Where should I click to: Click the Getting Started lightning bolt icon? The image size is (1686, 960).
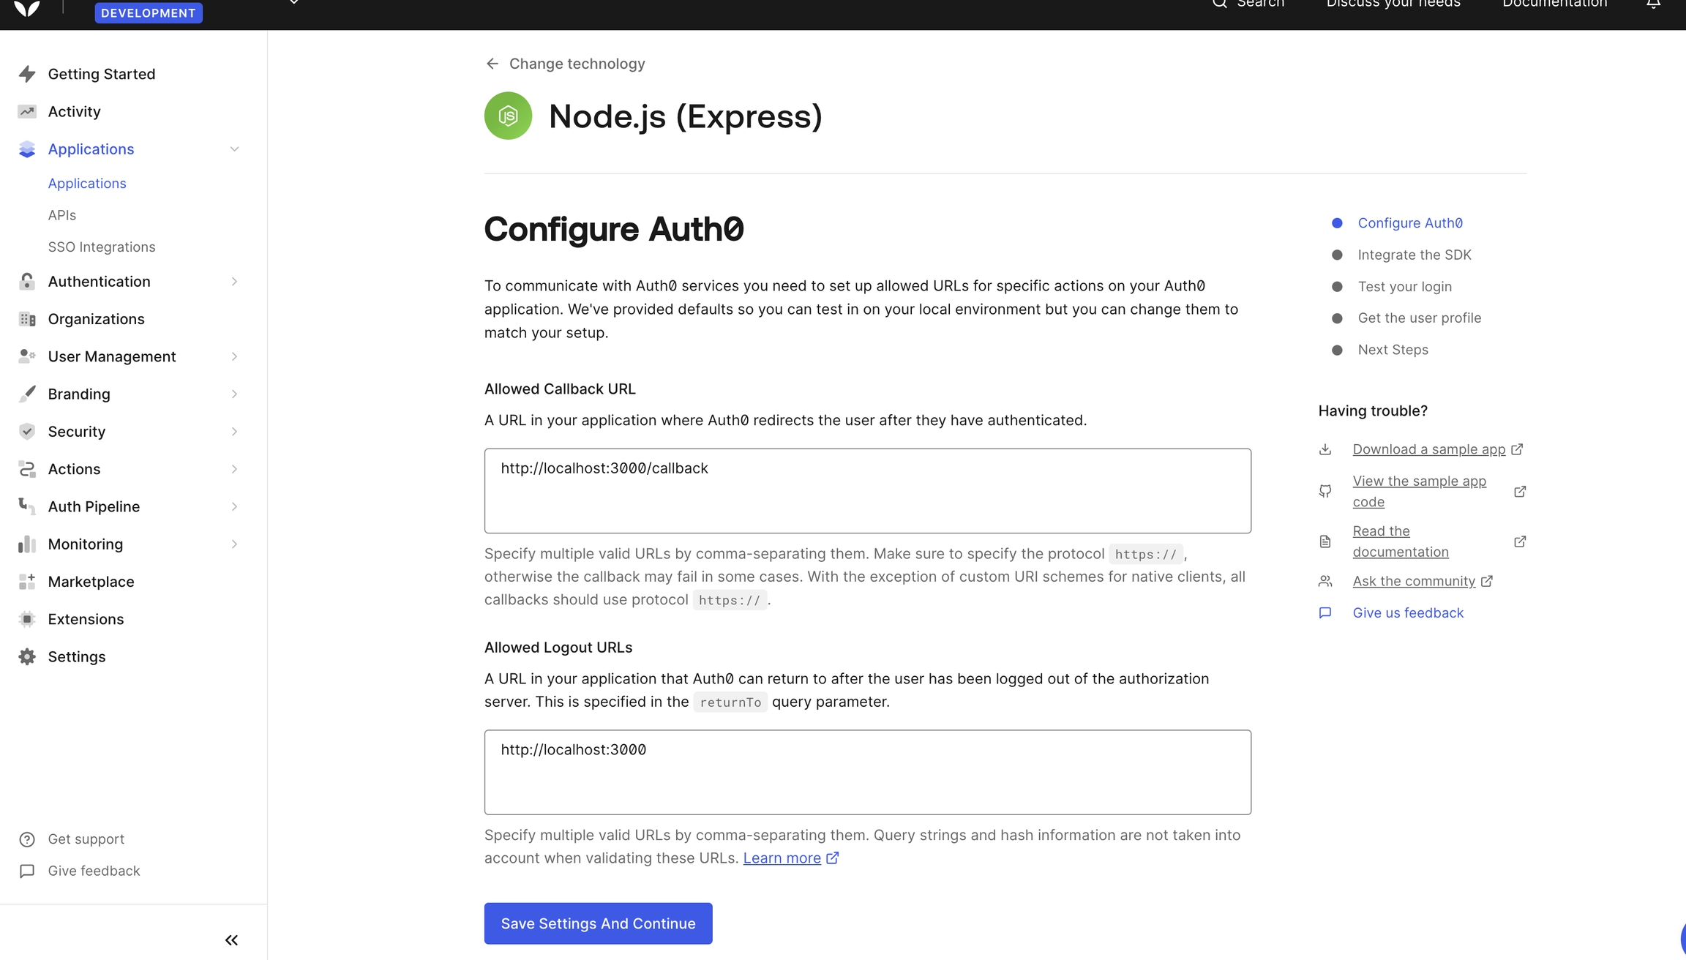pos(27,74)
